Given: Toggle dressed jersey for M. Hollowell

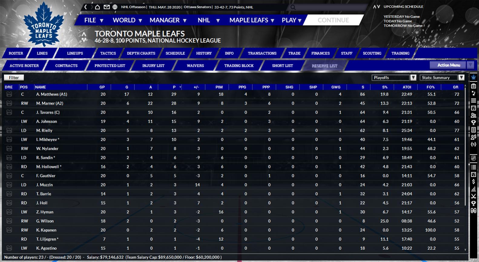Looking at the screenshot, I should click(9, 167).
